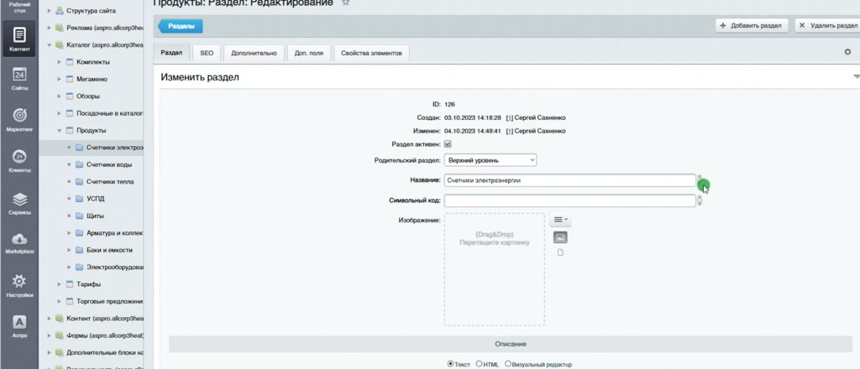This screenshot has width=860, height=369.
Task: Collapse the Продукты tree node
Action: click(60, 131)
